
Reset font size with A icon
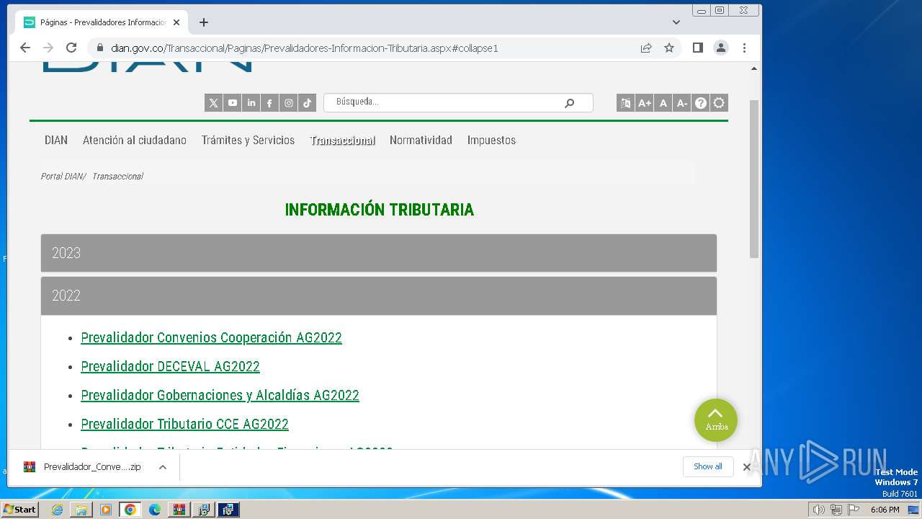tap(663, 103)
